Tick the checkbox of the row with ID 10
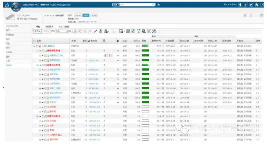Screen dimensions: 267x148 [45, 93]
